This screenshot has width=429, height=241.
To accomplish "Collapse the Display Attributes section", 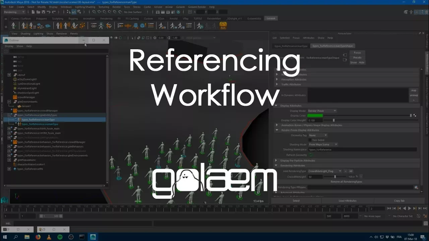I will (277, 106).
